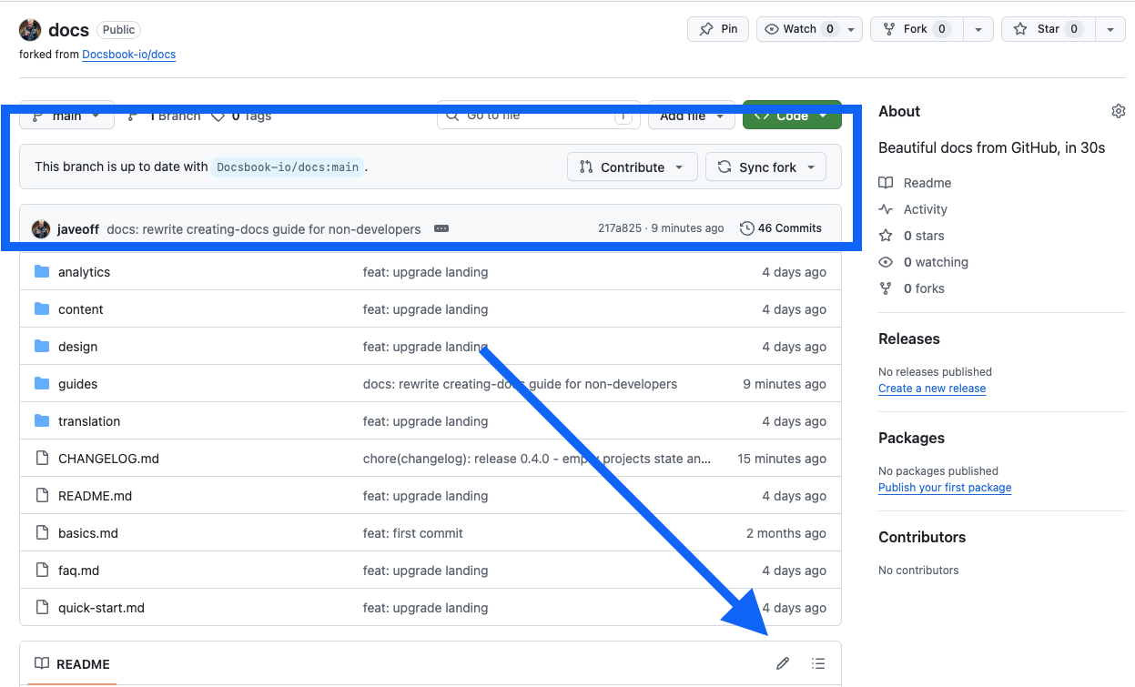Click the Watch button
Viewport: 1135px width, 687px height.
(800, 29)
